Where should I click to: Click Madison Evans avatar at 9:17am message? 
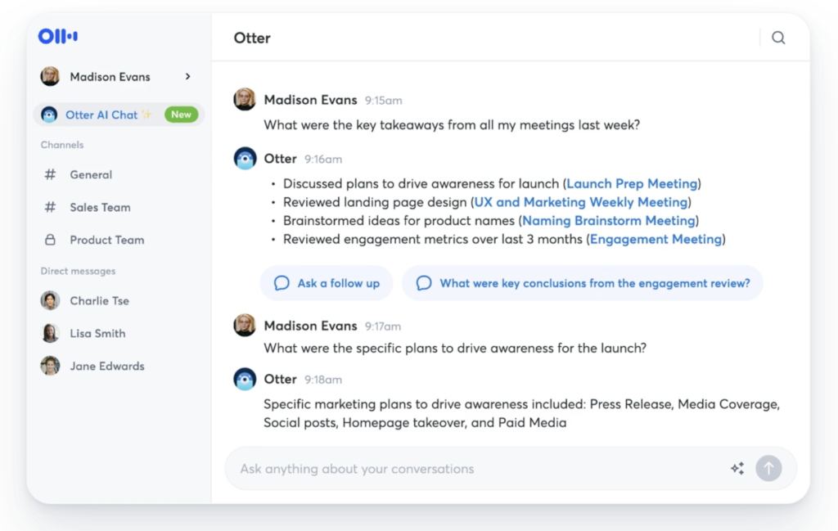pos(245,325)
